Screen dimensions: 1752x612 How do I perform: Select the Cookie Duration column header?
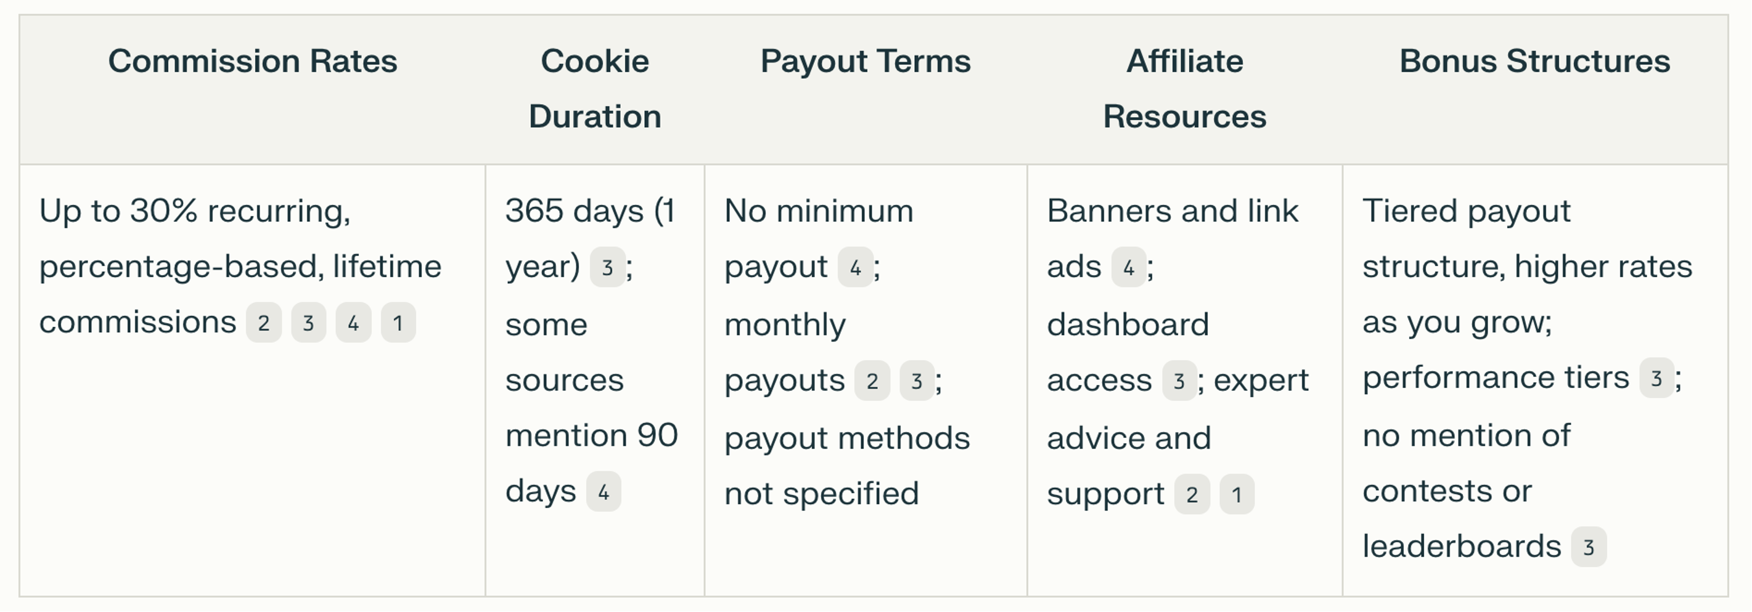point(595,89)
